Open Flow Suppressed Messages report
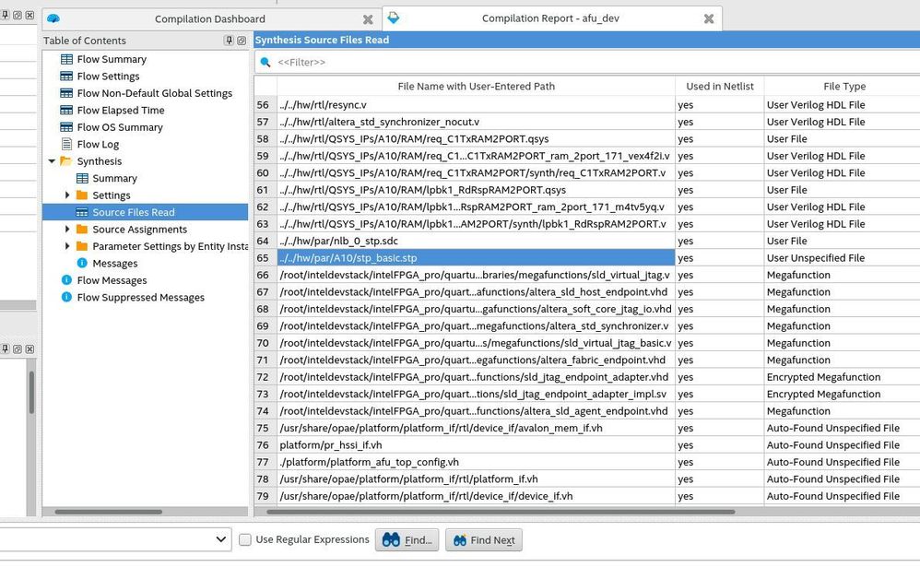The height and width of the screenshot is (567, 920). 141,298
